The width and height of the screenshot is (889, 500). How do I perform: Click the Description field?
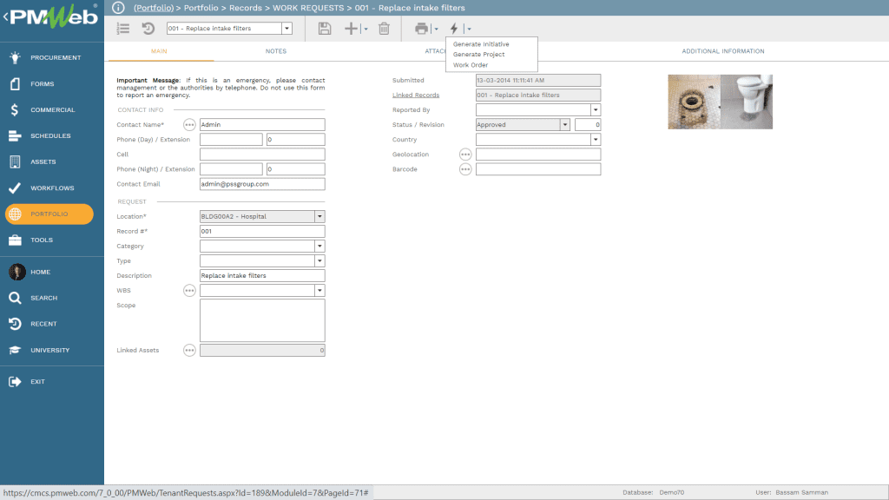pyautogui.click(x=262, y=275)
